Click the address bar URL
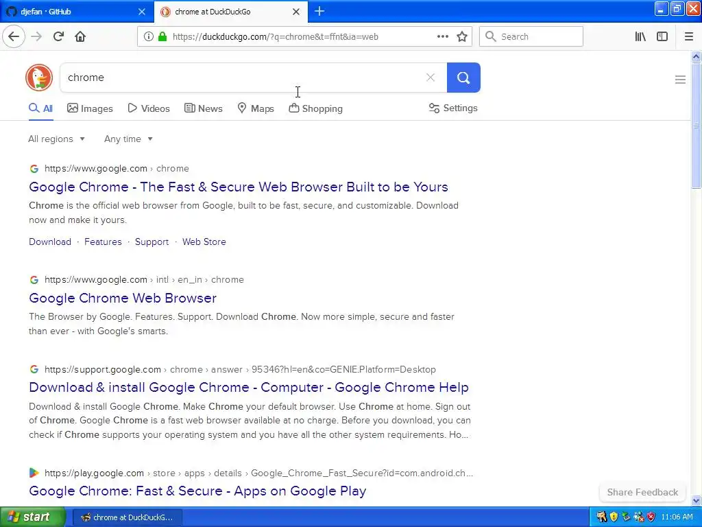Screen dimensions: 702x527 pyautogui.click(x=276, y=37)
